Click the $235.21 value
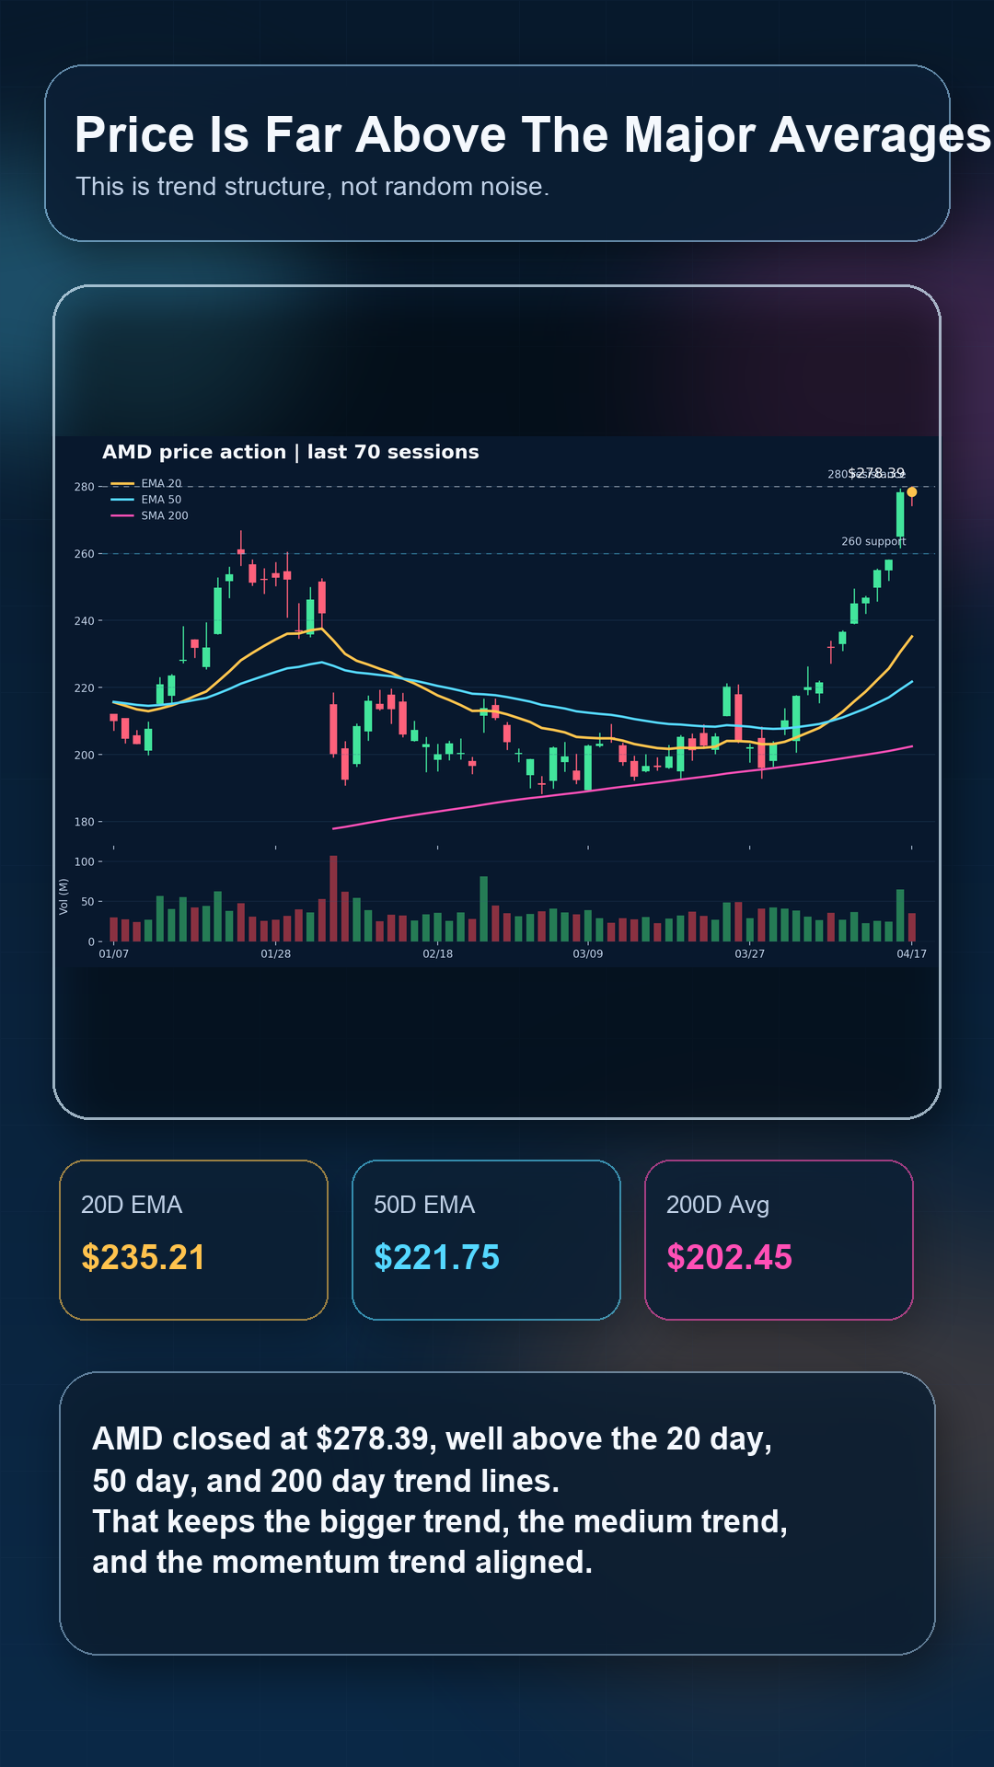Screen dimensions: 994x1767 click(144, 1257)
